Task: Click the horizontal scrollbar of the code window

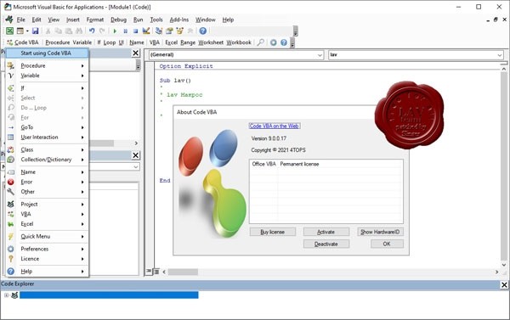Action: pyautogui.click(x=330, y=272)
